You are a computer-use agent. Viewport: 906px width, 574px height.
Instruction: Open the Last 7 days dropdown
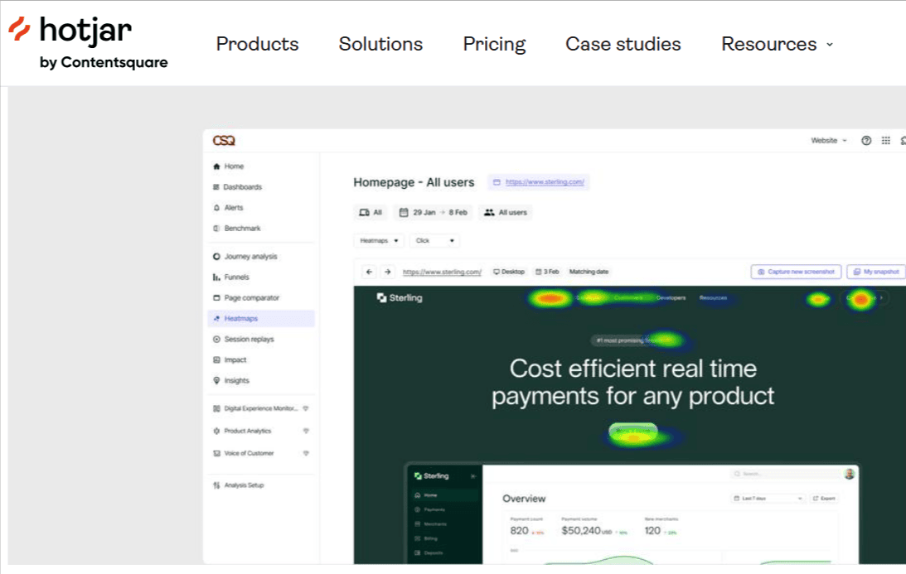pos(768,499)
